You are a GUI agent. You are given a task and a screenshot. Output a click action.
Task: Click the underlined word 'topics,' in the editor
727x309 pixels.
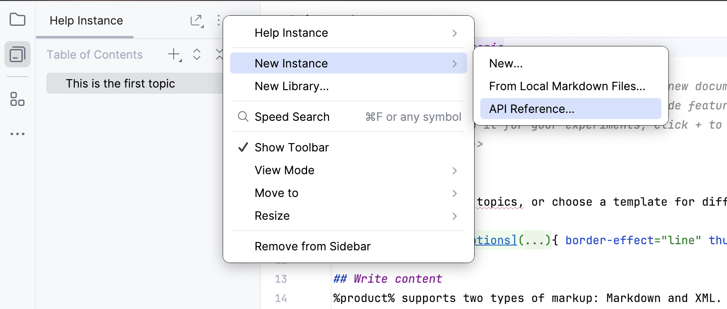point(500,202)
